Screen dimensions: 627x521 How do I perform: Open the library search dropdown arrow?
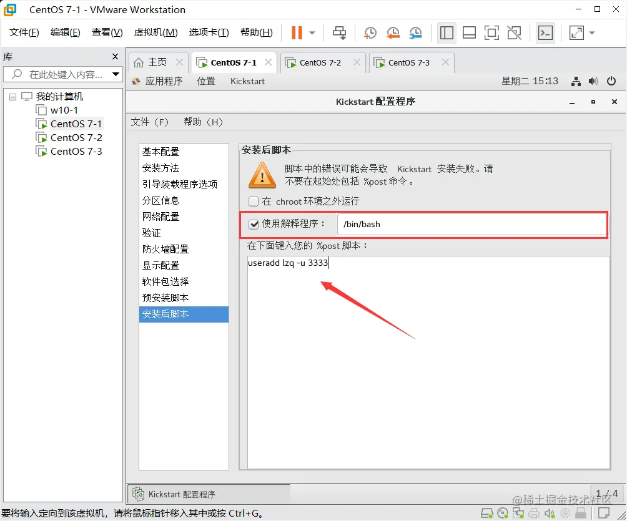point(116,74)
